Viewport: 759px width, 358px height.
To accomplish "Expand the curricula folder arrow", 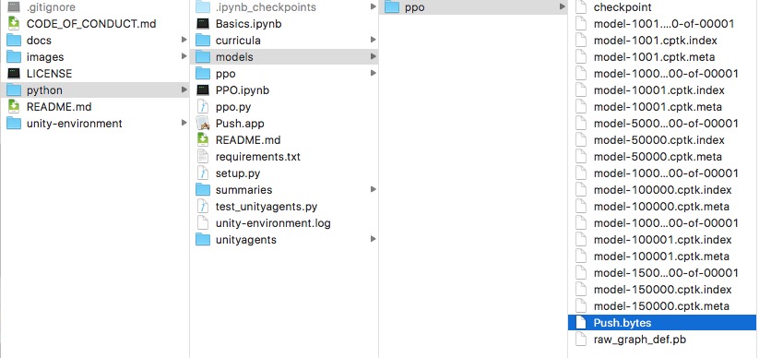I will [374, 40].
